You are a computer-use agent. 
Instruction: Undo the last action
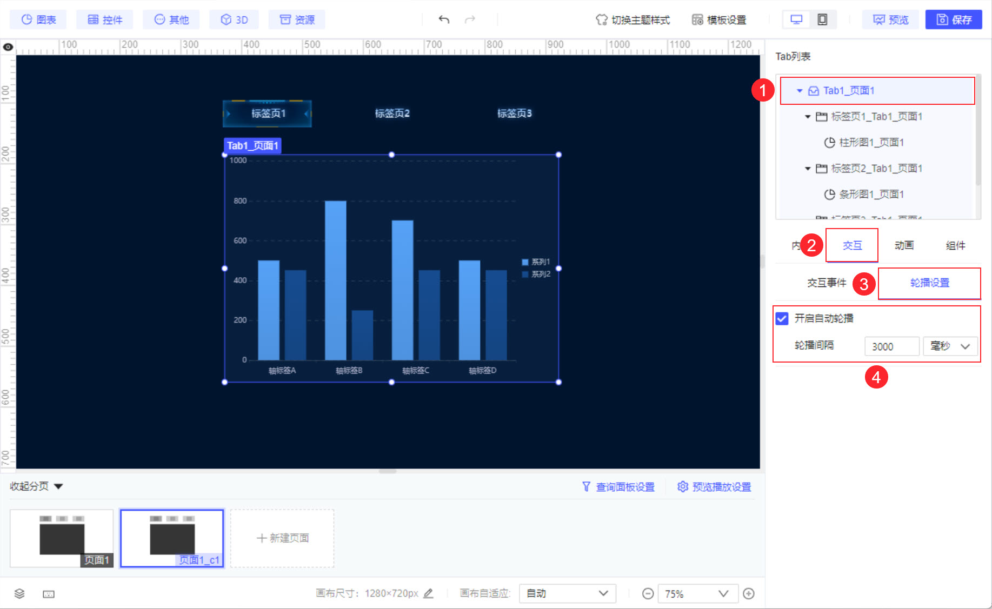point(444,19)
